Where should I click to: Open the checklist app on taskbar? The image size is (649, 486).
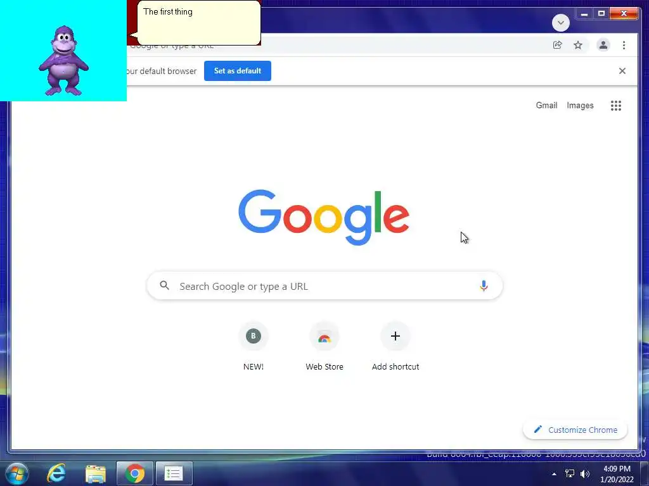174,473
